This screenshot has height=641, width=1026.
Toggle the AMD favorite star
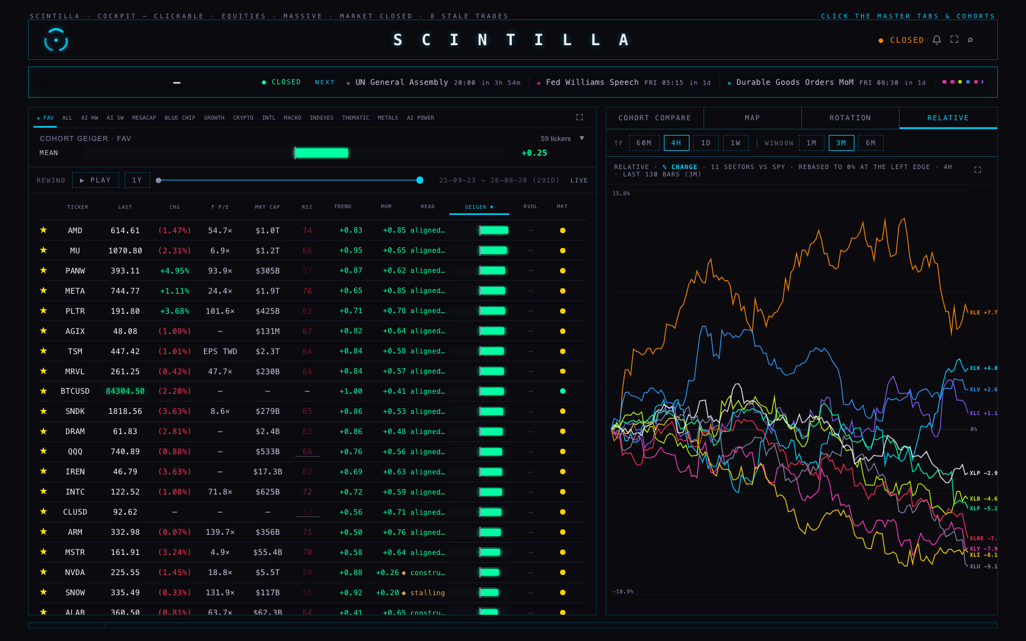43,230
